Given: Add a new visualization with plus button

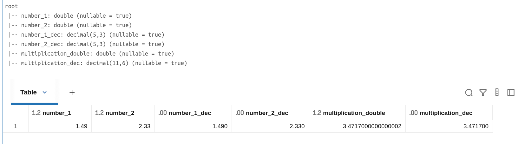Looking at the screenshot, I should point(72,93).
